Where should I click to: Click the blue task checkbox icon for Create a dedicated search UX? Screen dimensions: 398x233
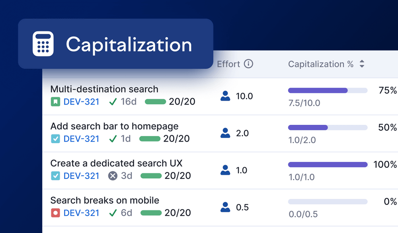[x=55, y=176]
